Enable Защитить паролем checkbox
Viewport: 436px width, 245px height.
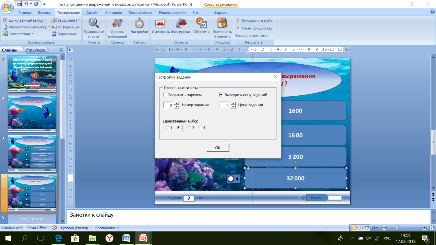point(165,95)
